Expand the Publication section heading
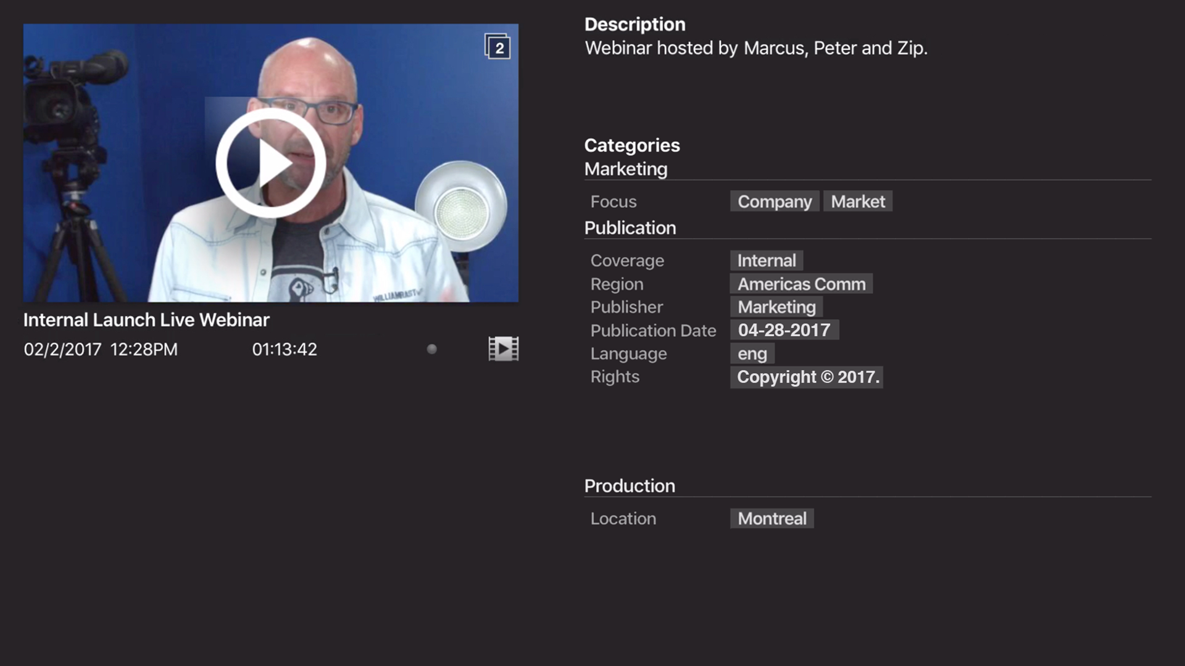 [630, 228]
